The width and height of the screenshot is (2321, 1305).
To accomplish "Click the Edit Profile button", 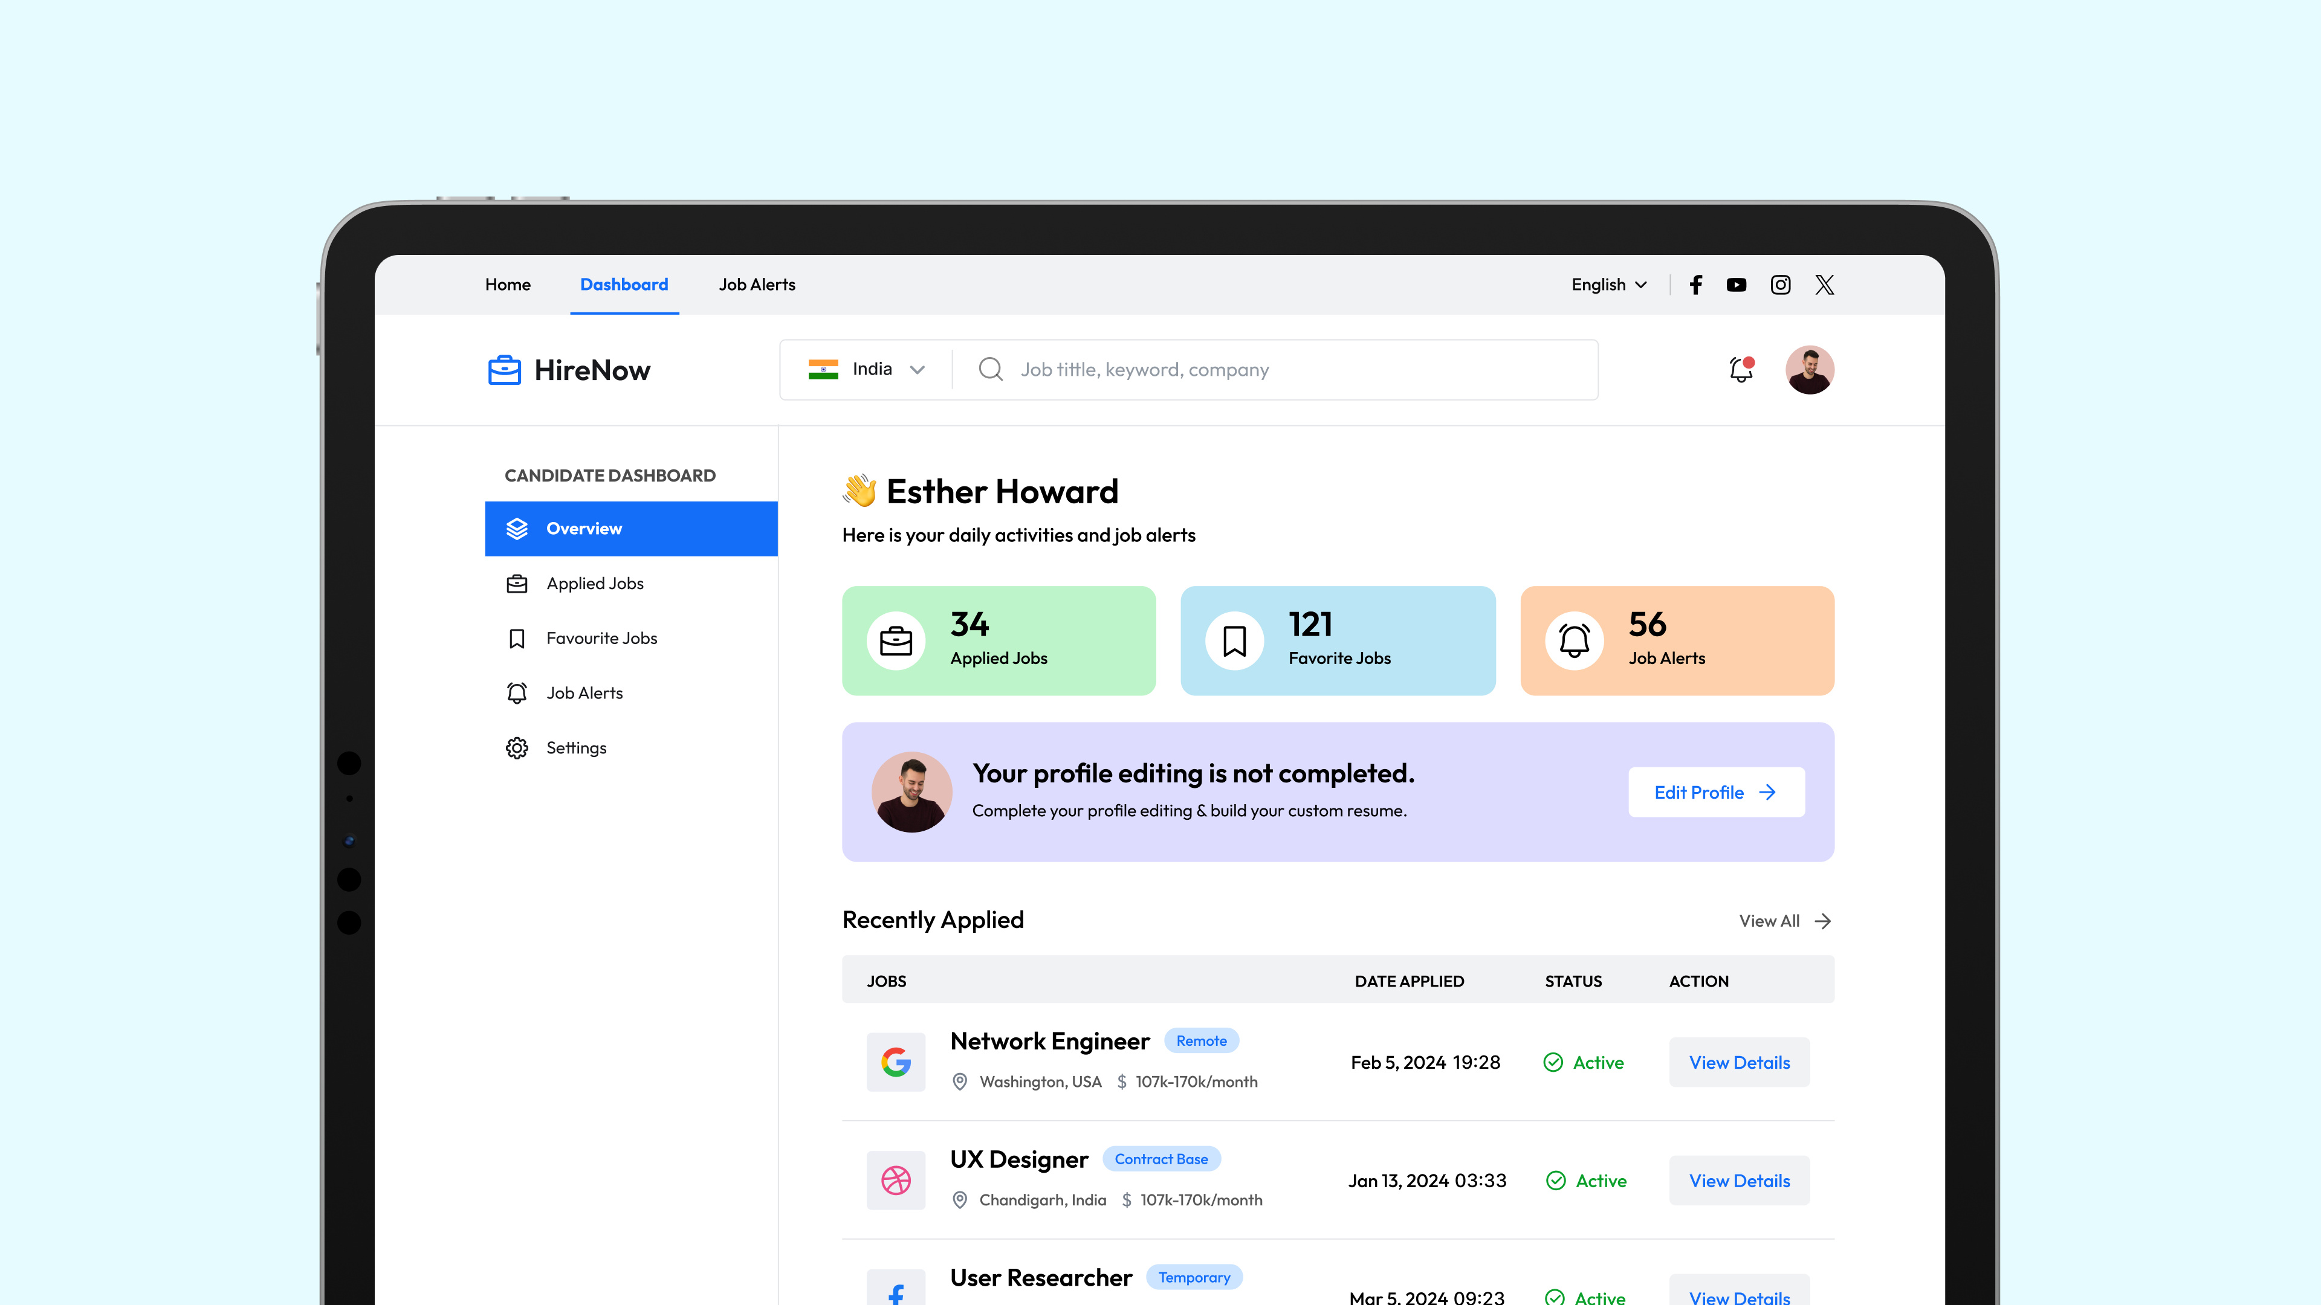I will tap(1715, 791).
